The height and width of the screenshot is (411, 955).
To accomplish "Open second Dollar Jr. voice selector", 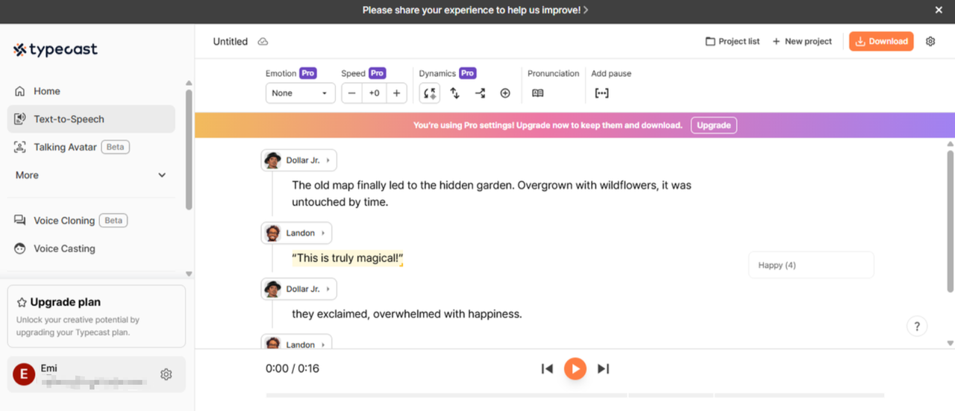I will coord(299,289).
